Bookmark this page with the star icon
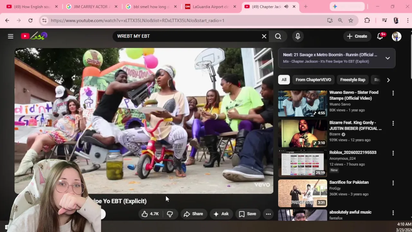This screenshot has width=412, height=232. pos(351,20)
